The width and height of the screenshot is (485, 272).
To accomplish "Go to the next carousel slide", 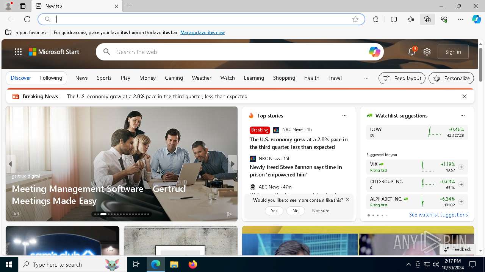I will (232, 164).
